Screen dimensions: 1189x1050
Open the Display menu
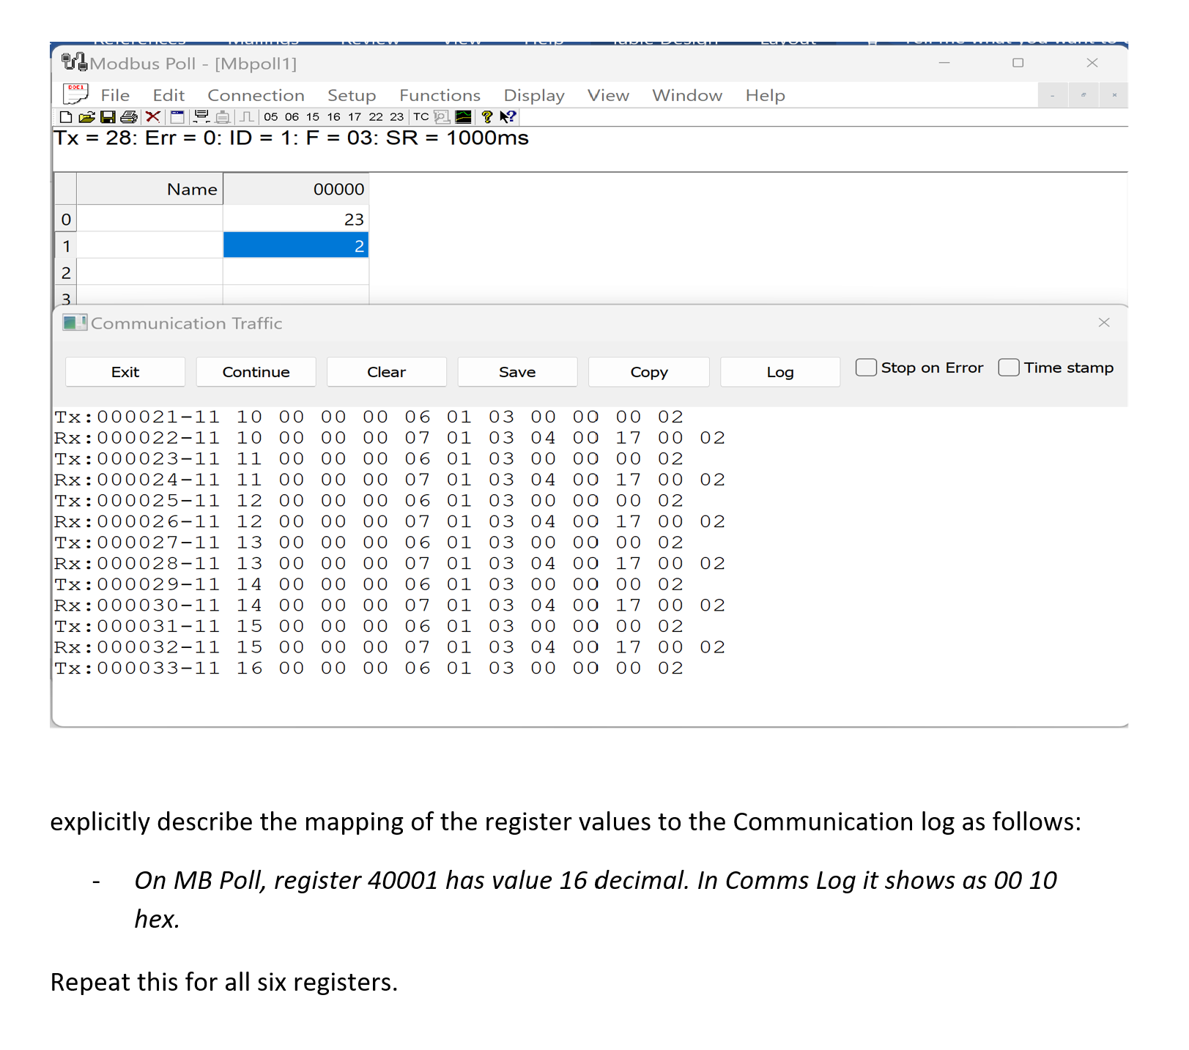(534, 95)
